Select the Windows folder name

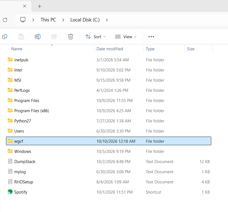point(23,152)
